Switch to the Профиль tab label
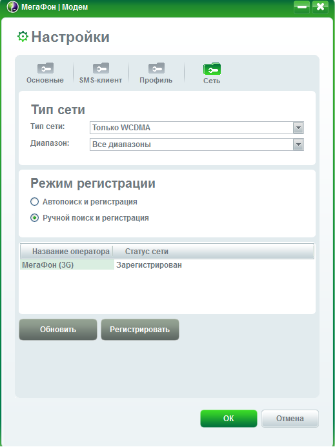 (156, 81)
